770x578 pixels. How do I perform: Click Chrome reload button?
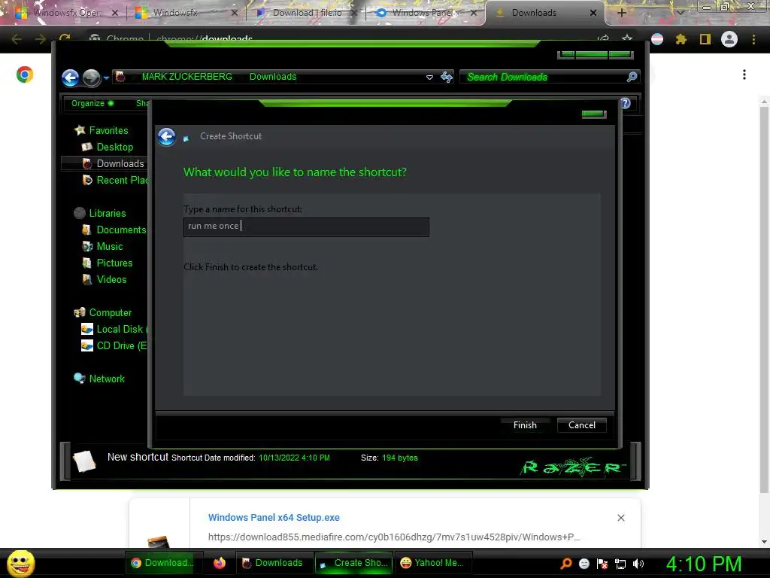tap(65, 38)
